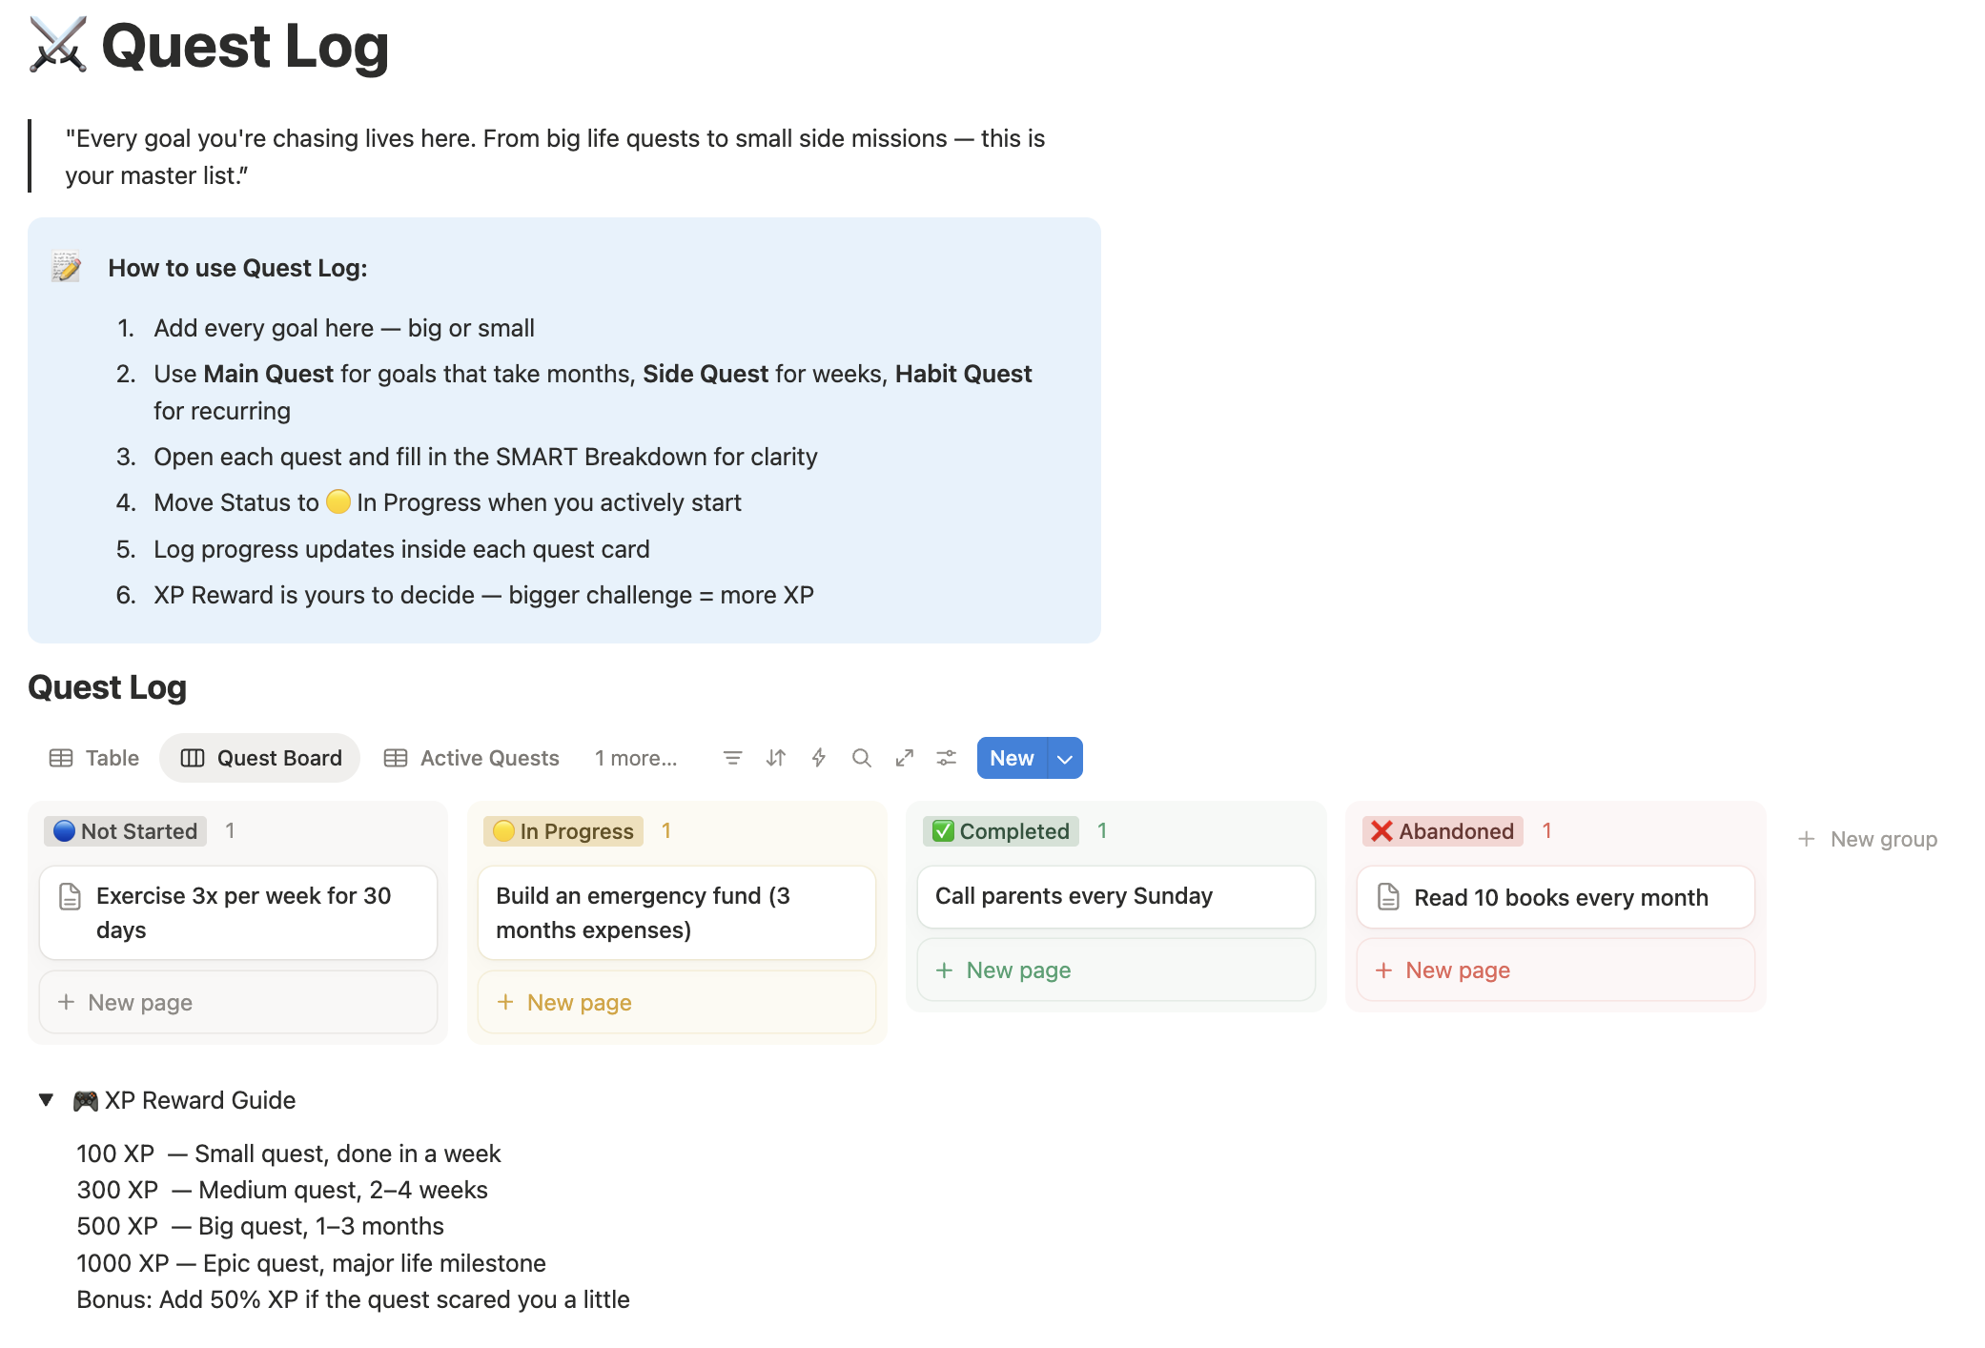Open view settings sliders icon
This screenshot has height=1348, width=1985.
click(947, 758)
